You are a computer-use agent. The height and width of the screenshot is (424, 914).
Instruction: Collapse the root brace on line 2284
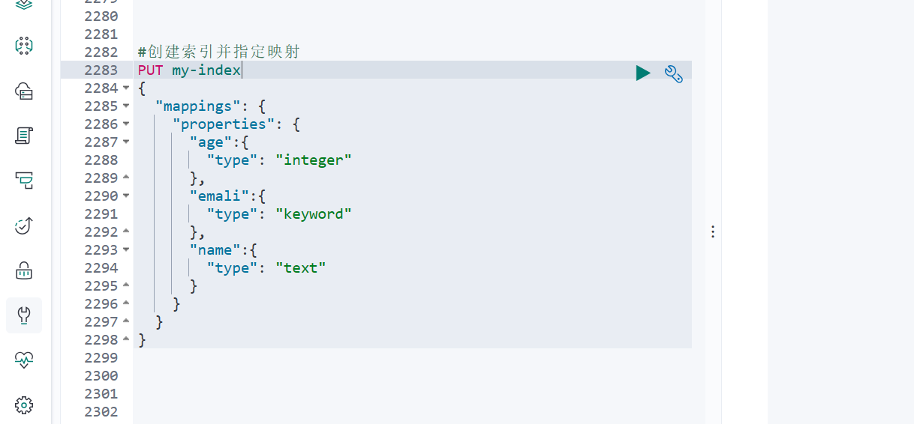(x=126, y=88)
